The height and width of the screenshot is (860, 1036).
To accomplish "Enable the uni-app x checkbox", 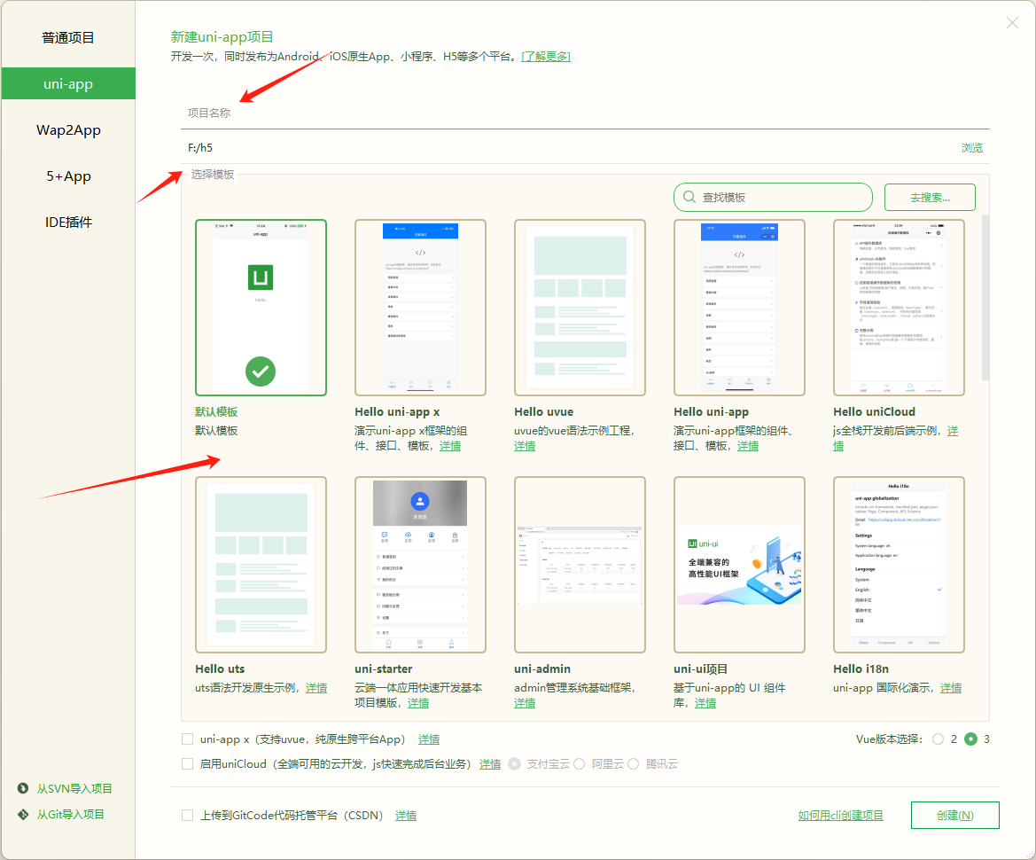I will tap(188, 739).
